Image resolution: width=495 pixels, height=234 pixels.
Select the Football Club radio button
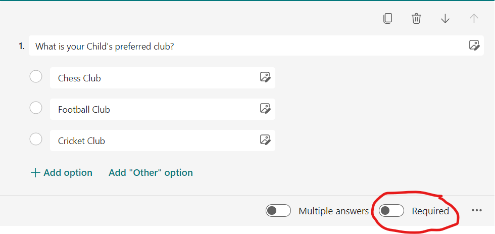(36, 108)
